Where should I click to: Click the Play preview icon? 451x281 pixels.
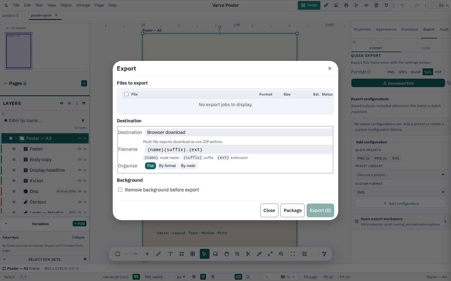356,5
